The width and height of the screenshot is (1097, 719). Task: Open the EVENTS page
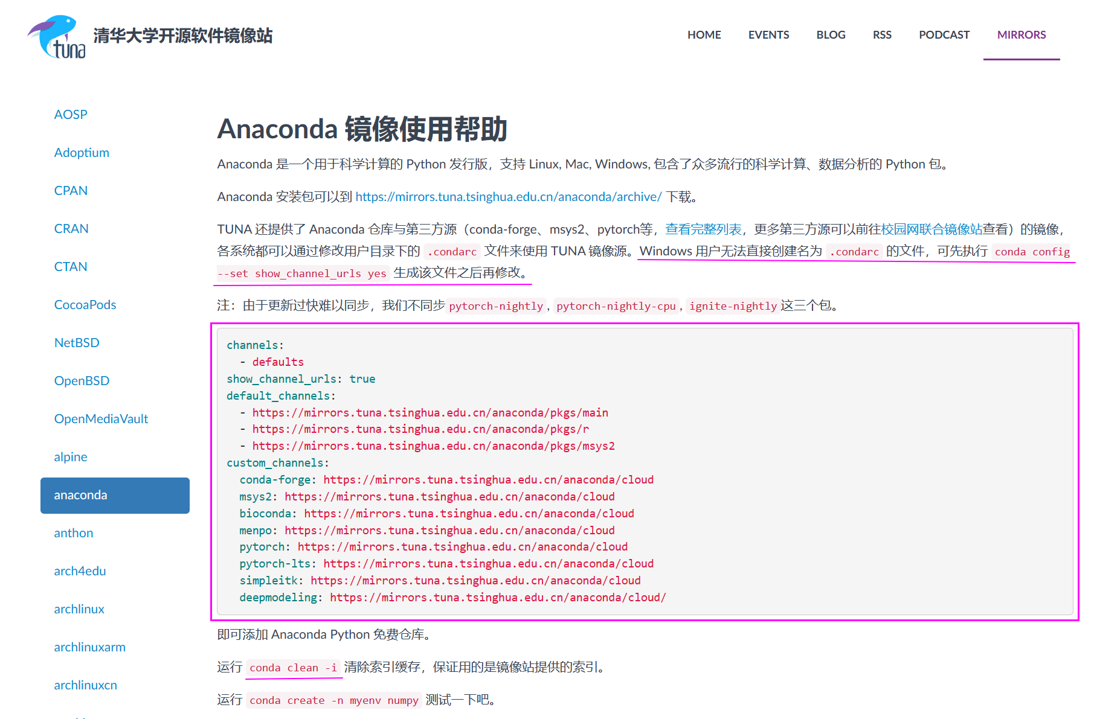pos(768,35)
